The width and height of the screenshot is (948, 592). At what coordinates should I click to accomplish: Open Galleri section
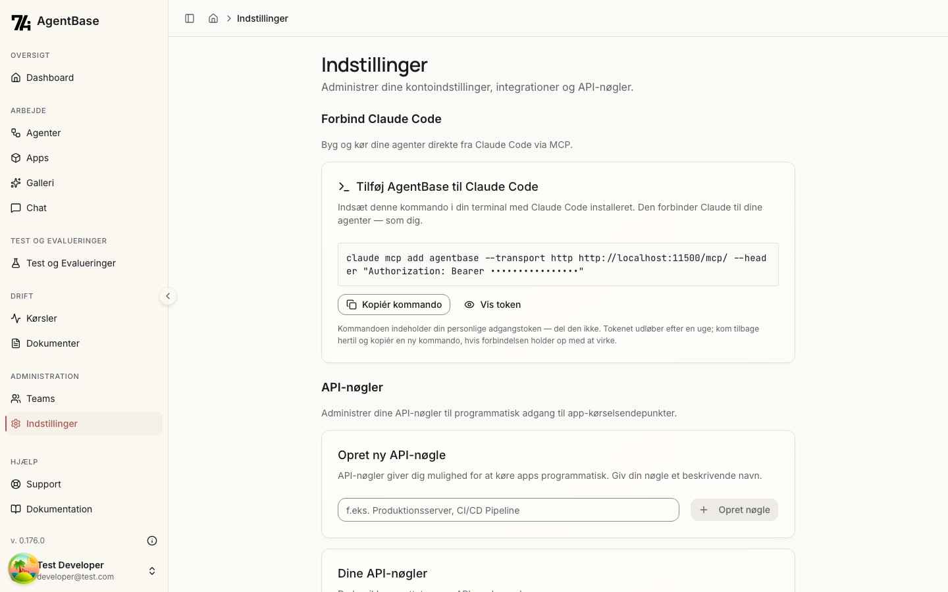point(84,183)
